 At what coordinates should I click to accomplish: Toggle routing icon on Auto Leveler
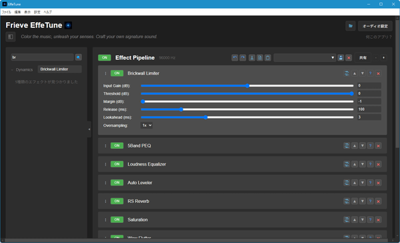[x=347, y=183]
